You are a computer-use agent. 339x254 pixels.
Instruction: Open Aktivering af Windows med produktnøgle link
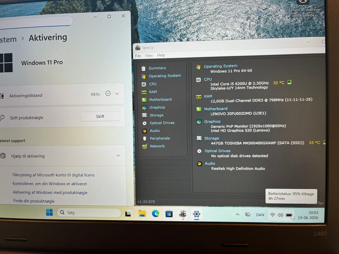click(x=50, y=193)
